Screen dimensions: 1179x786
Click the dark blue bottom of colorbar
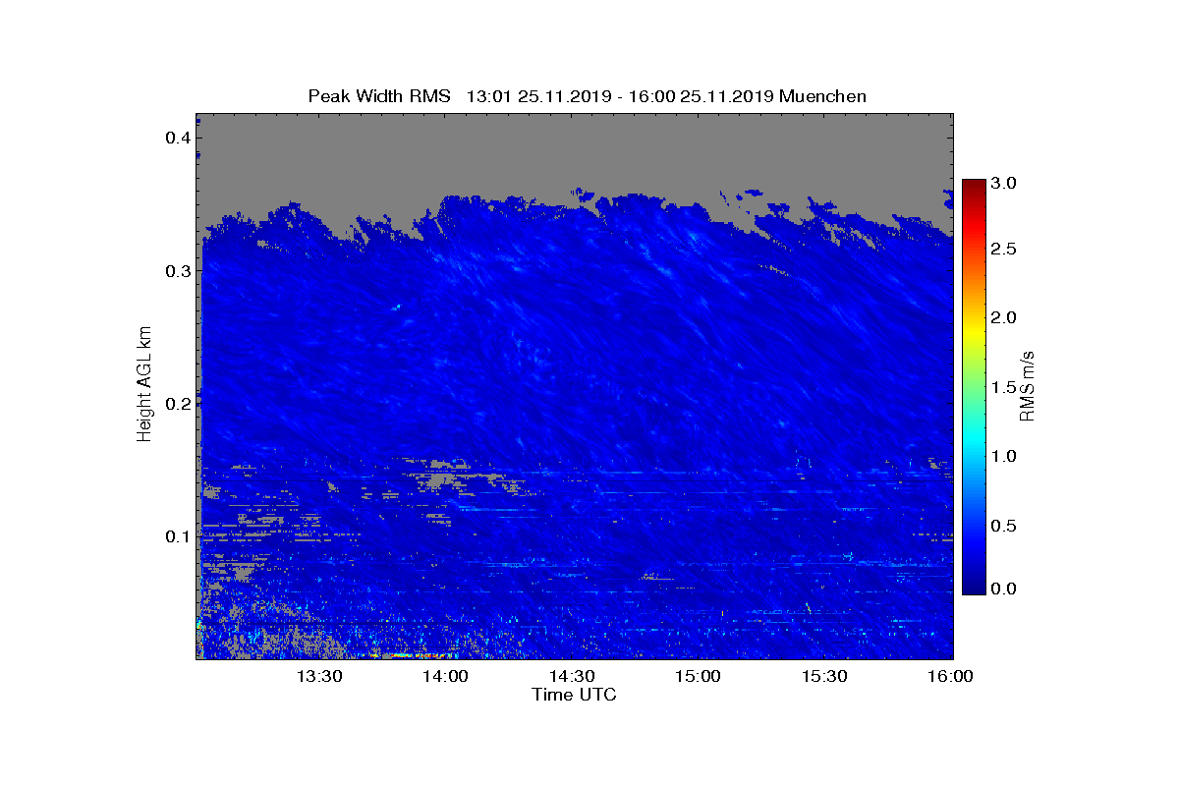(x=974, y=588)
